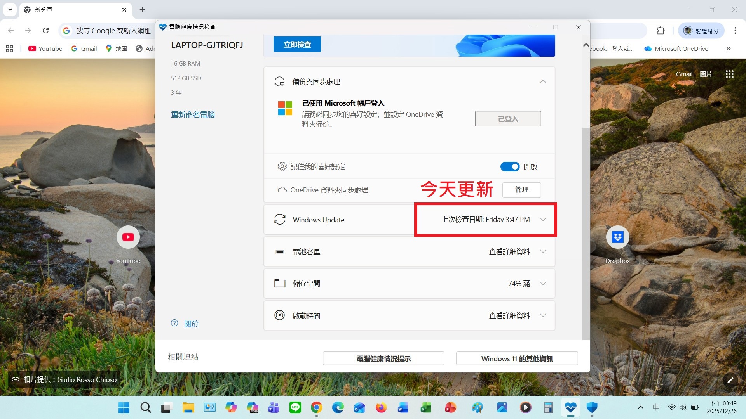Collapse the 備份與同步處理 section
Viewport: 746px width, 419px height.
(x=543, y=81)
